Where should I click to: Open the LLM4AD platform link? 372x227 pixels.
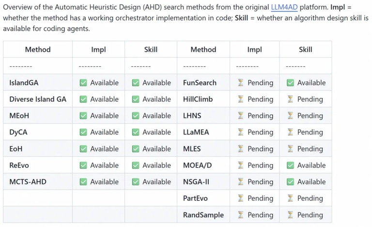284,7
